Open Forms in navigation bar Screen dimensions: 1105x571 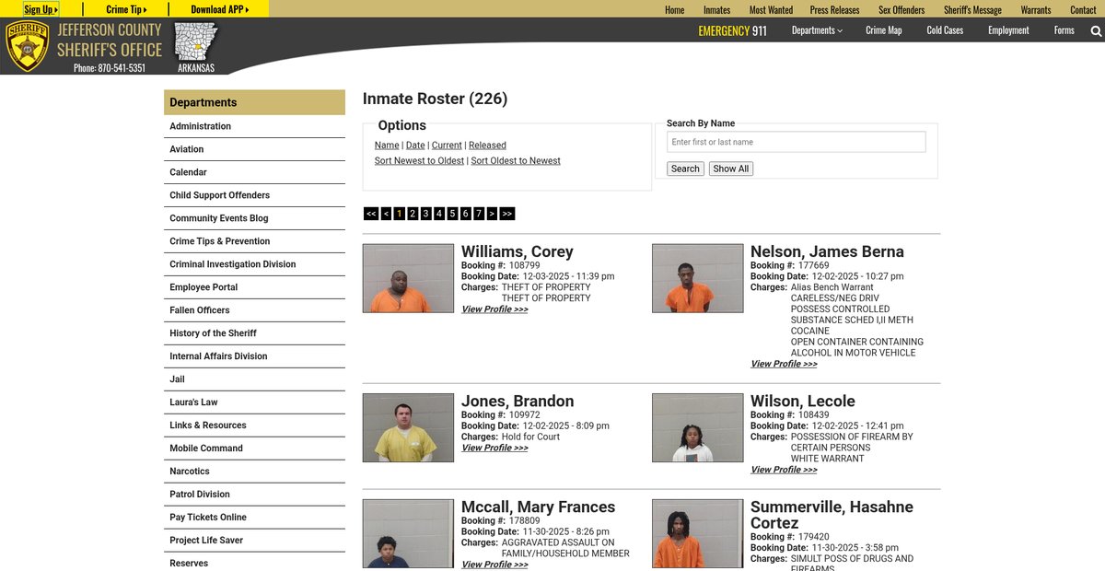click(1064, 30)
